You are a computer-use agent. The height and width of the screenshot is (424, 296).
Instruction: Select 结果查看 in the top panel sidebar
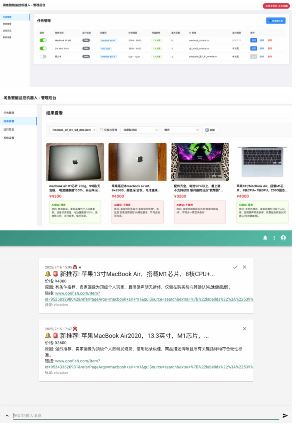tap(15, 24)
